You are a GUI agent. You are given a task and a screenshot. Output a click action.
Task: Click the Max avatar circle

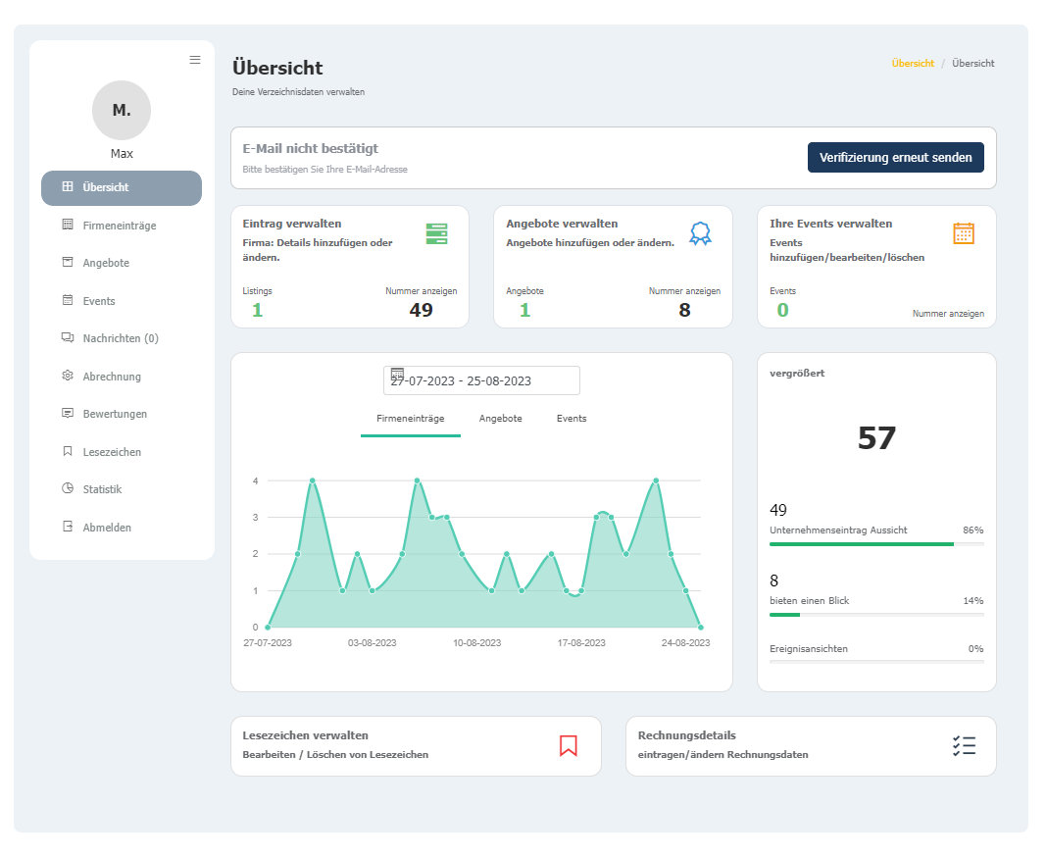122,110
